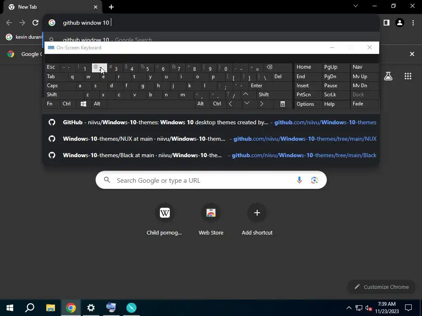Toggle ScrLk on On-Screen Keyboard
This screenshot has height=316, width=422.
[x=335, y=95]
